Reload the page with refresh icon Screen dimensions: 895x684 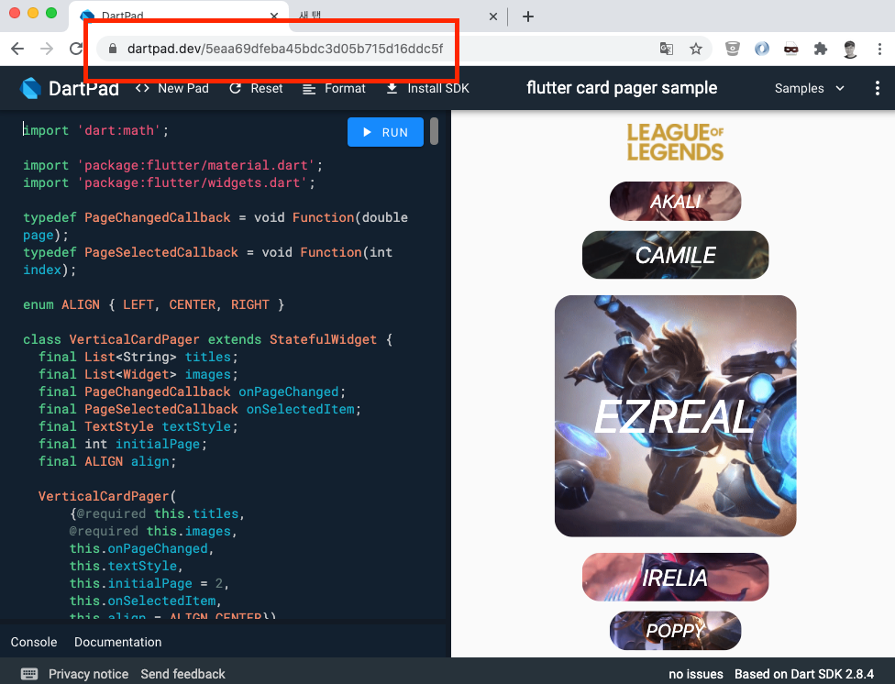coord(76,49)
